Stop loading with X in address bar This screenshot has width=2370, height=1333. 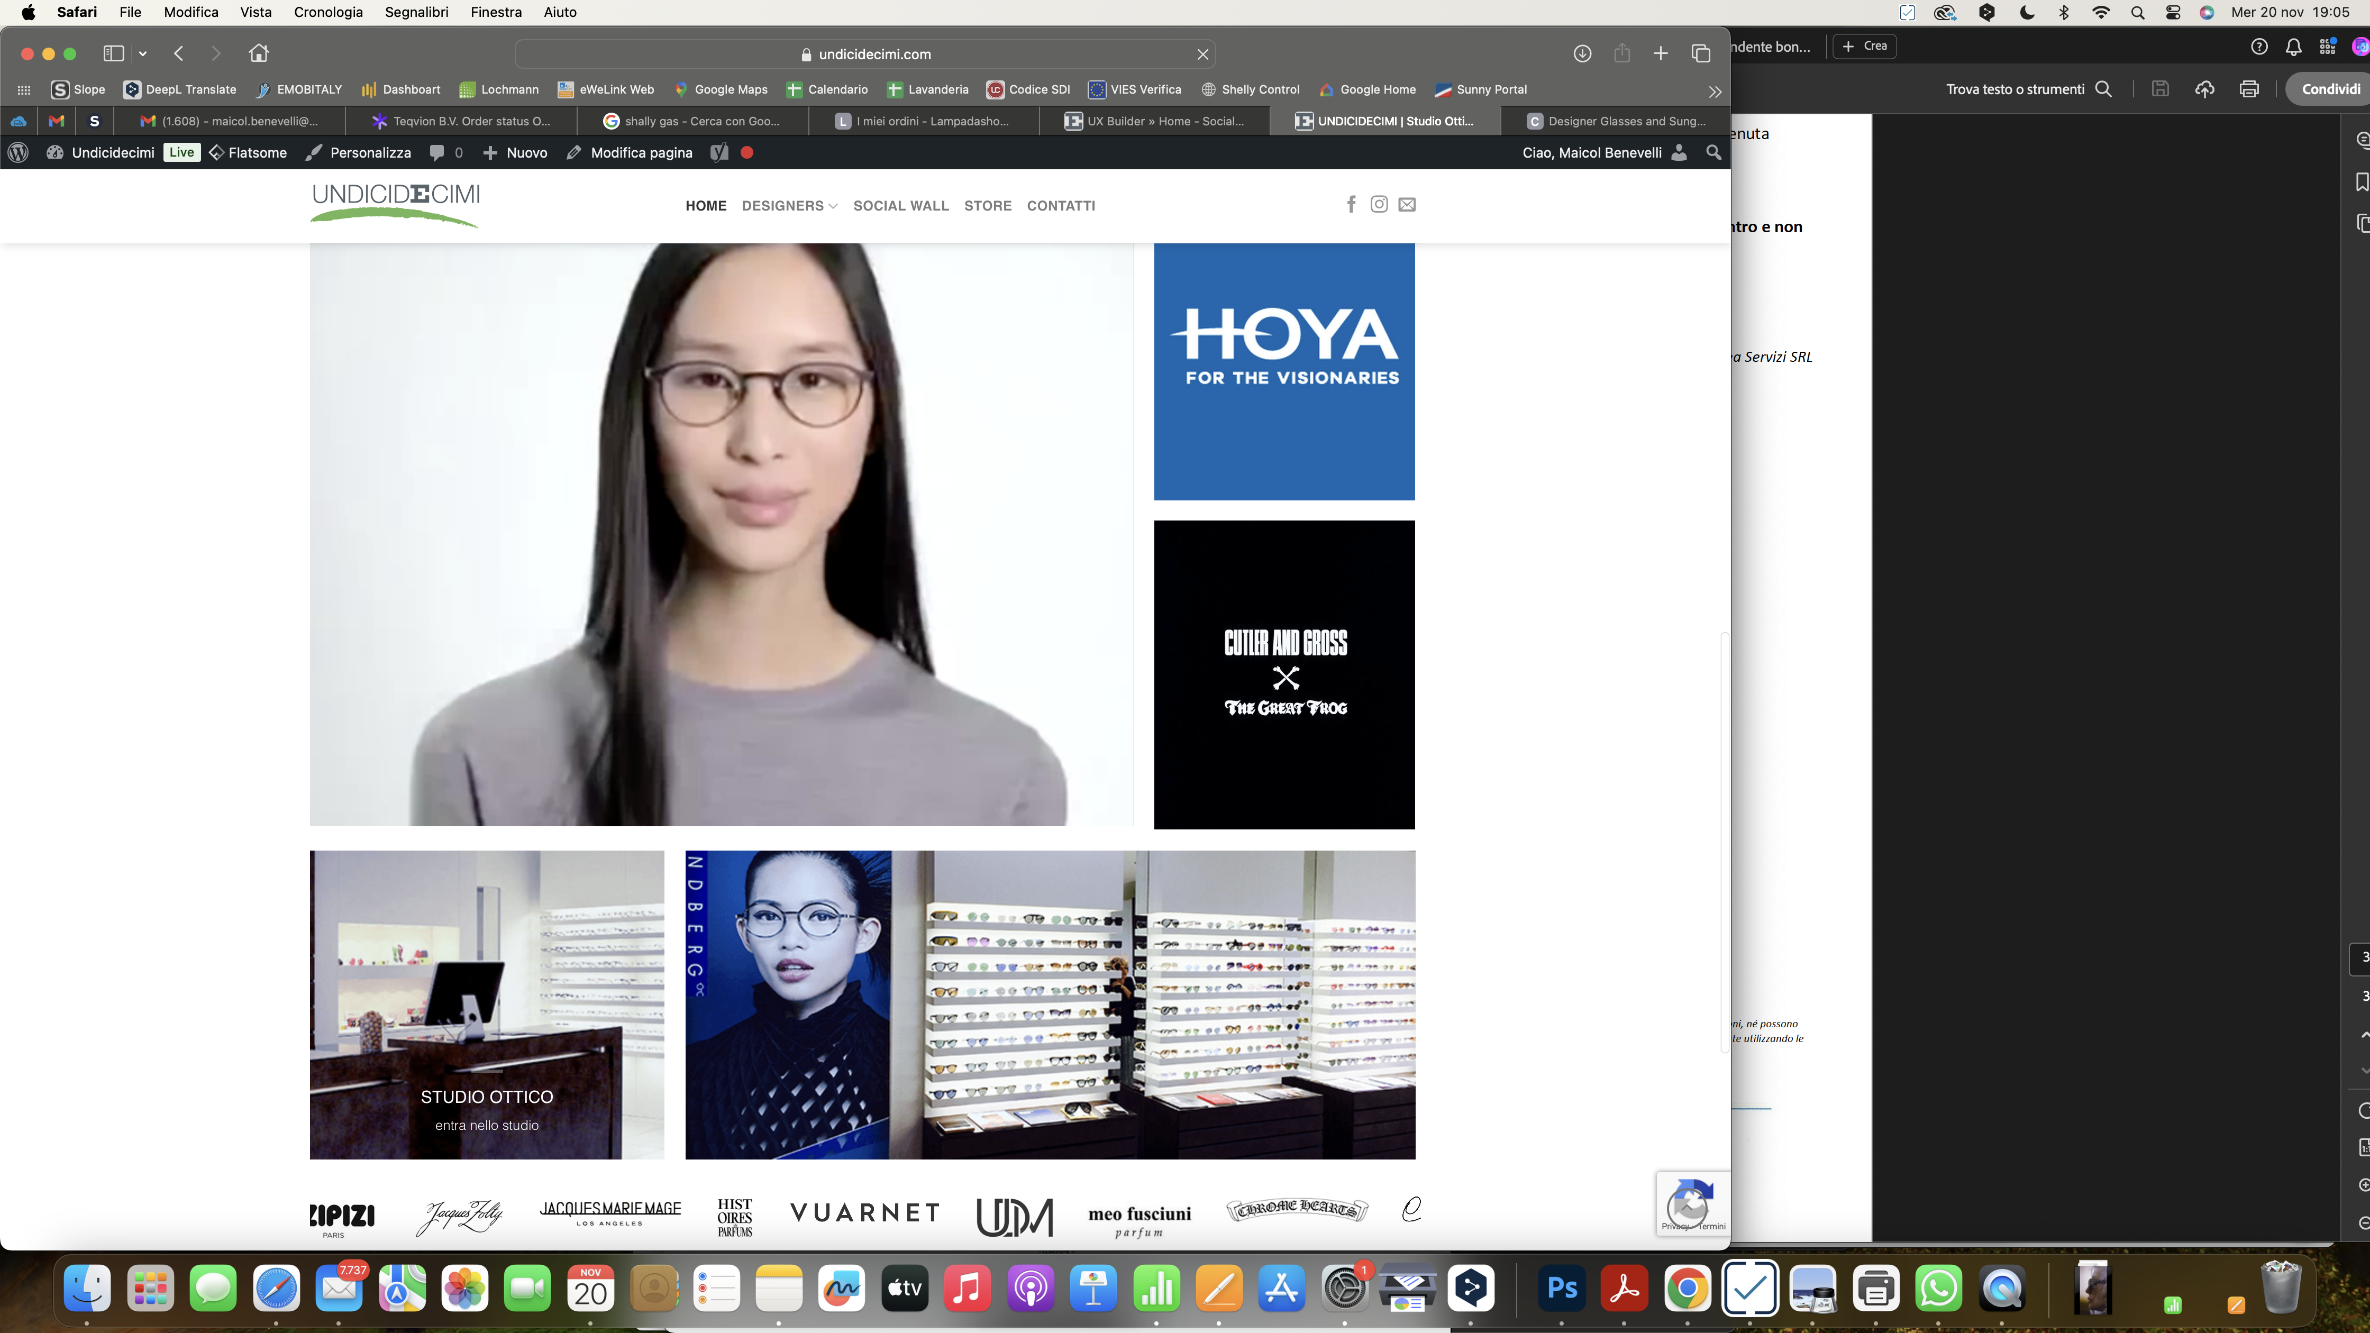tap(1202, 54)
